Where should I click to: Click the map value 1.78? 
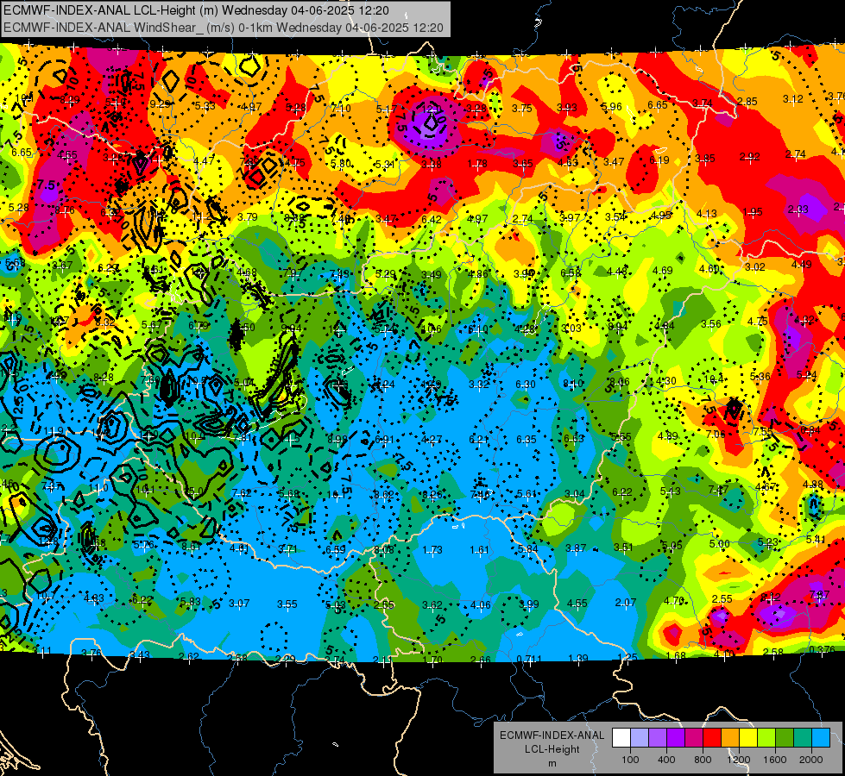click(x=477, y=164)
